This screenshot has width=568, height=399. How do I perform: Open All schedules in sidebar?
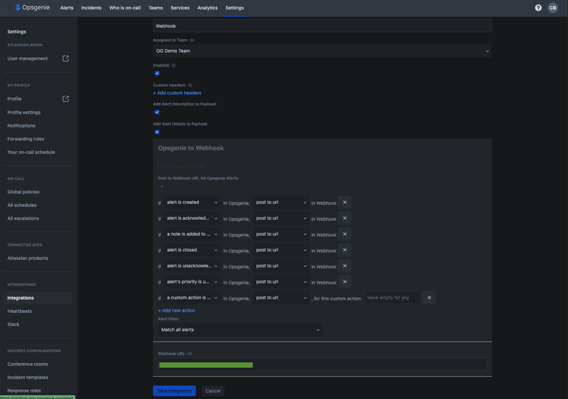22,205
